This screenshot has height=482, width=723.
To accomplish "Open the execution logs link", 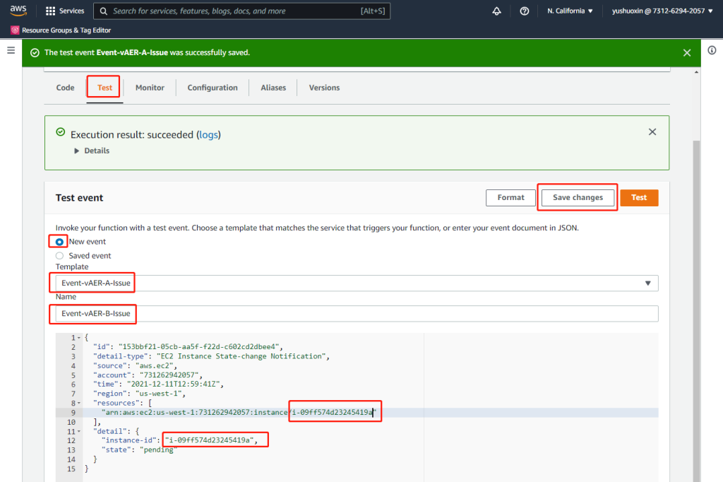I will (208, 134).
